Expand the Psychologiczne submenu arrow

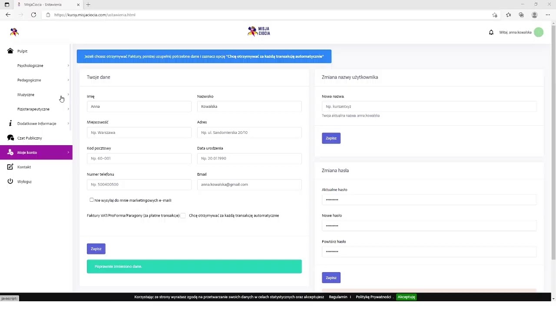(68, 66)
